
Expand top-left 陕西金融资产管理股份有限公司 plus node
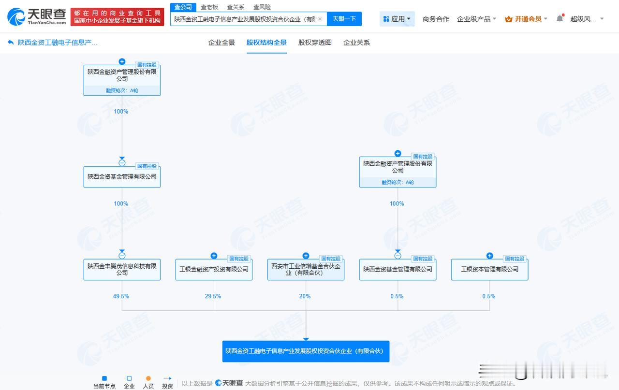(x=122, y=61)
